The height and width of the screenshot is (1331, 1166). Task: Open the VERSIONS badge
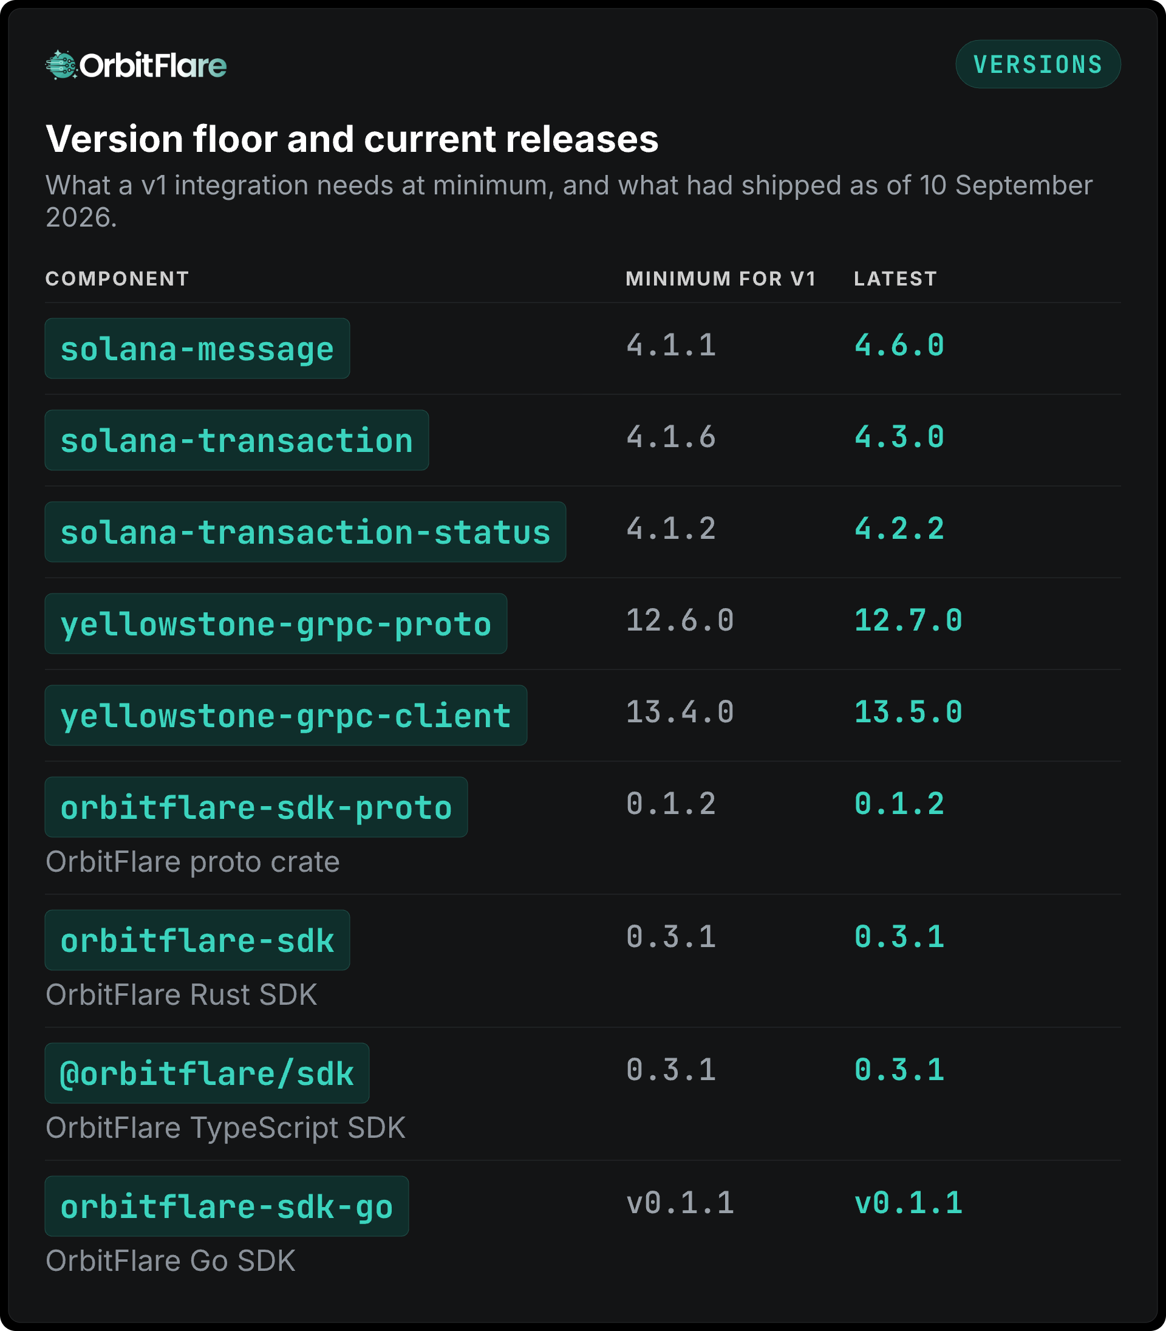click(1038, 64)
